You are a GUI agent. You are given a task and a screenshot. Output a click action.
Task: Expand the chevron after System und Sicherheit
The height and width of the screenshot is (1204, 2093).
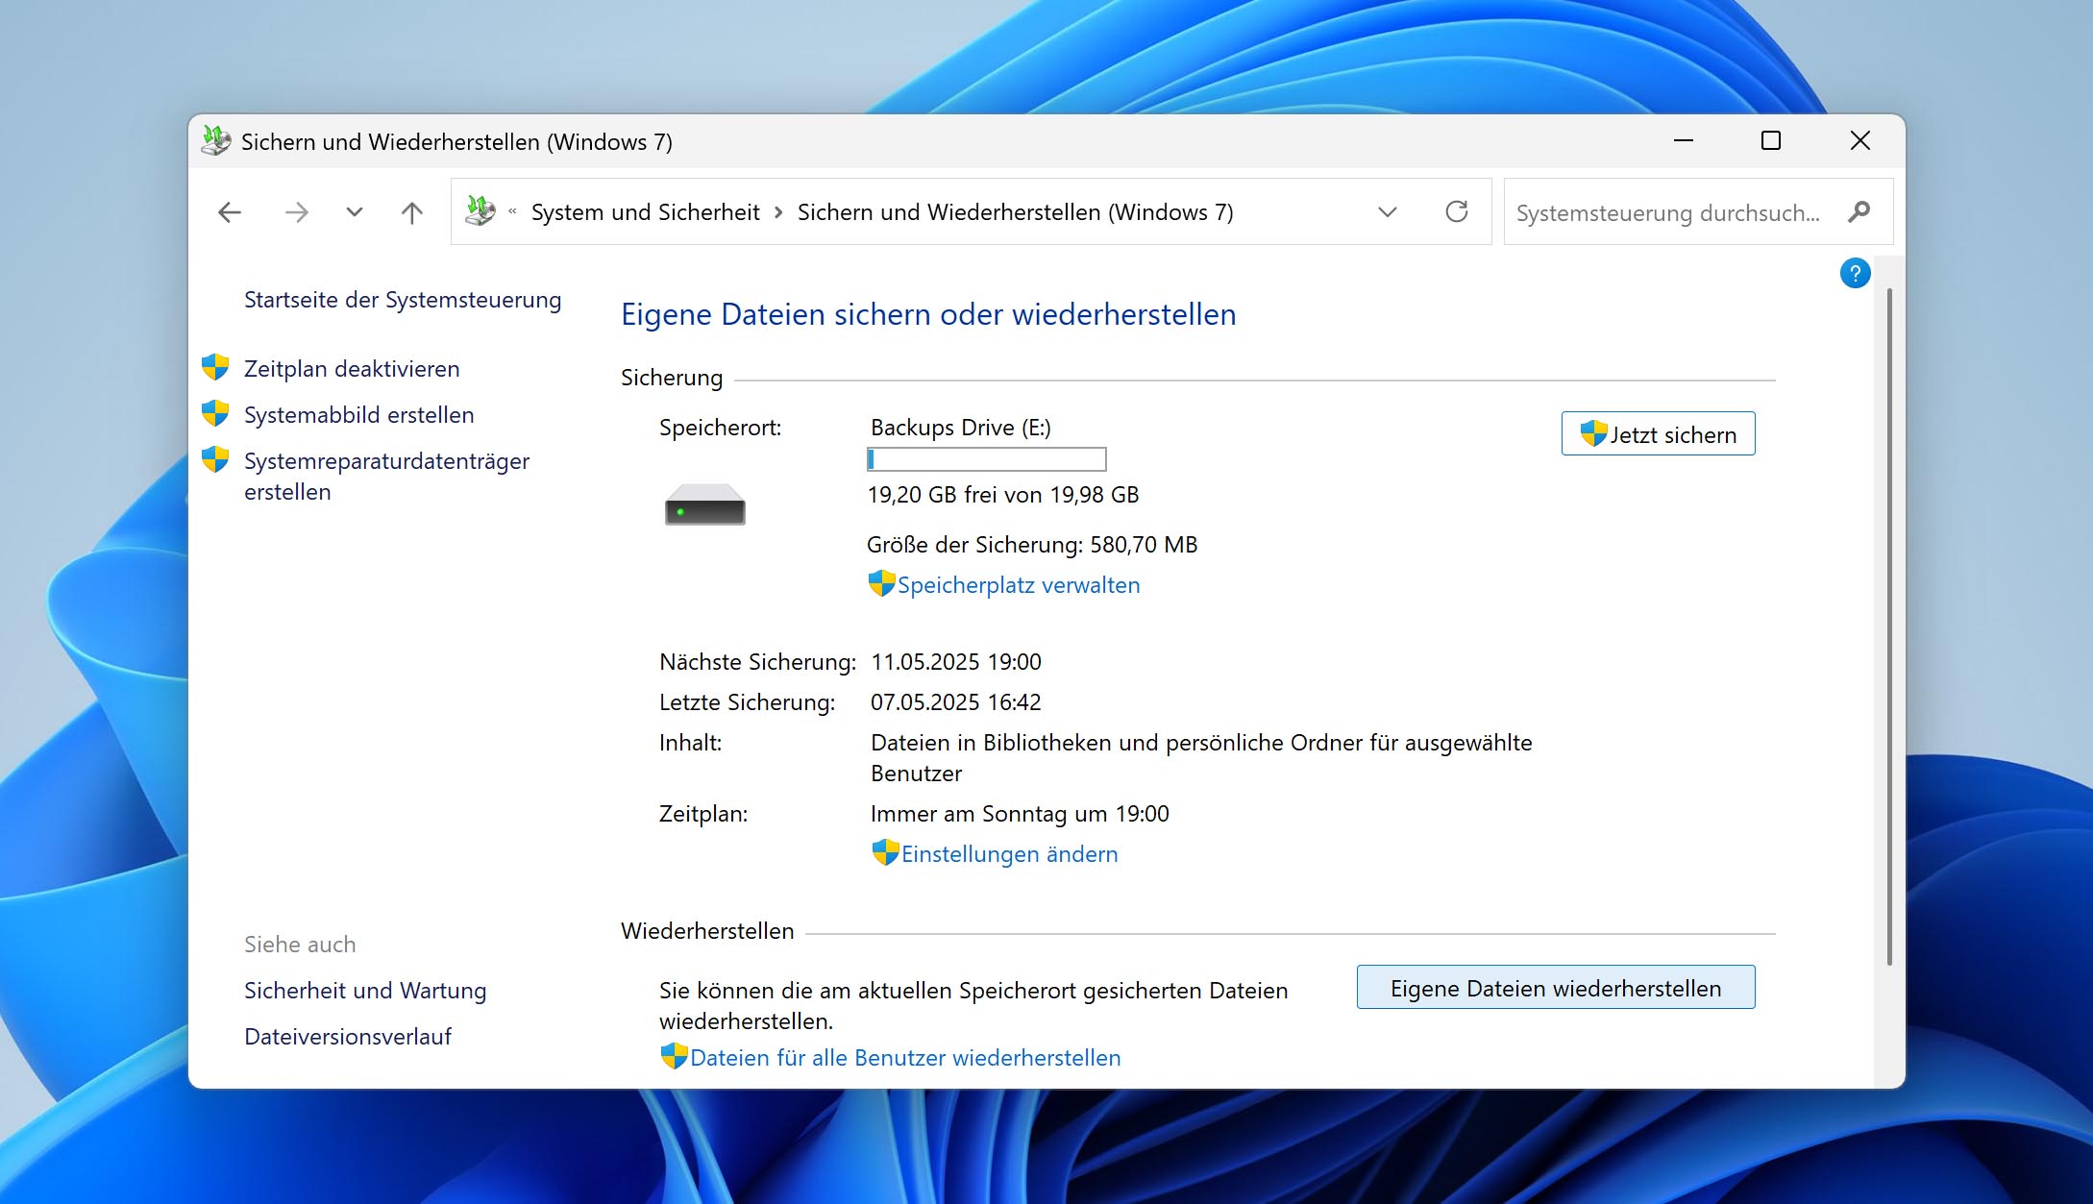coord(778,212)
